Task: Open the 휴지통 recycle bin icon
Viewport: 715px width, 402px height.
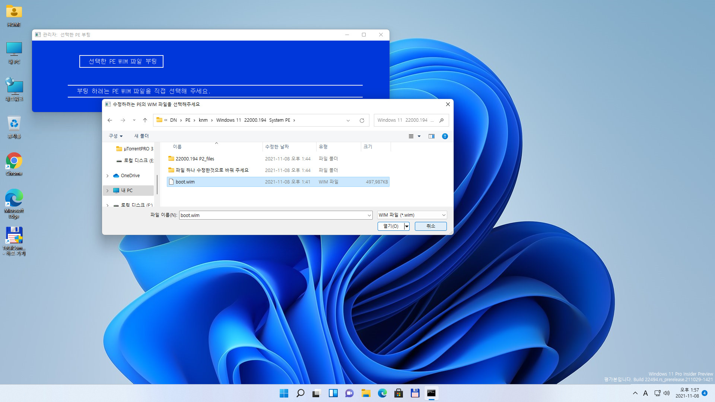Action: tap(14, 127)
